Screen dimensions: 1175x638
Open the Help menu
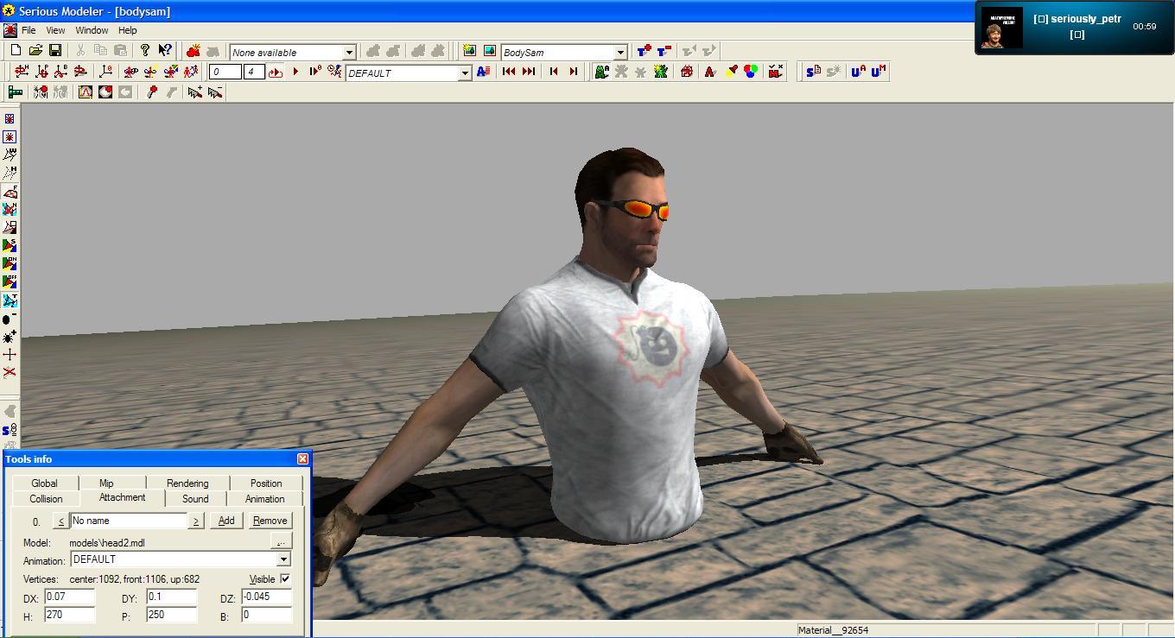(x=127, y=30)
